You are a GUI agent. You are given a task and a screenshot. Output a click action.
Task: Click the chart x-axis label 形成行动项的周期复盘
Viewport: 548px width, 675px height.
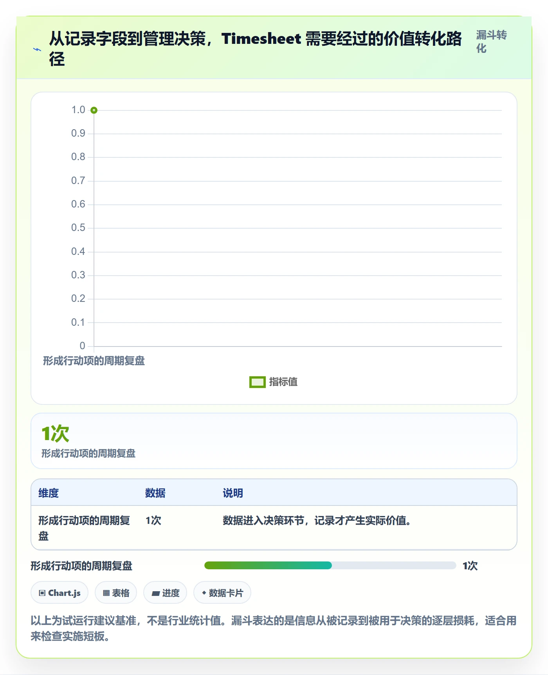click(94, 361)
